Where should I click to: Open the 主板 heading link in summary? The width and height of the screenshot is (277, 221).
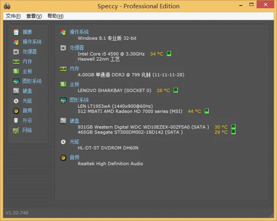[74, 85]
